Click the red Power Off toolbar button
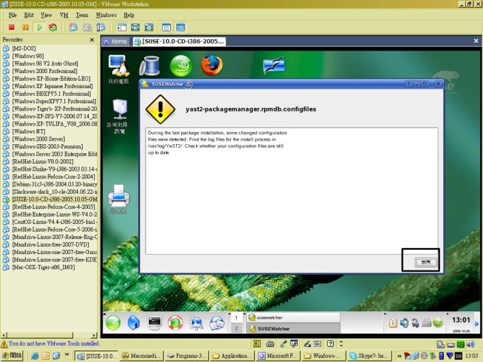The height and width of the screenshot is (362, 483). tap(11, 27)
